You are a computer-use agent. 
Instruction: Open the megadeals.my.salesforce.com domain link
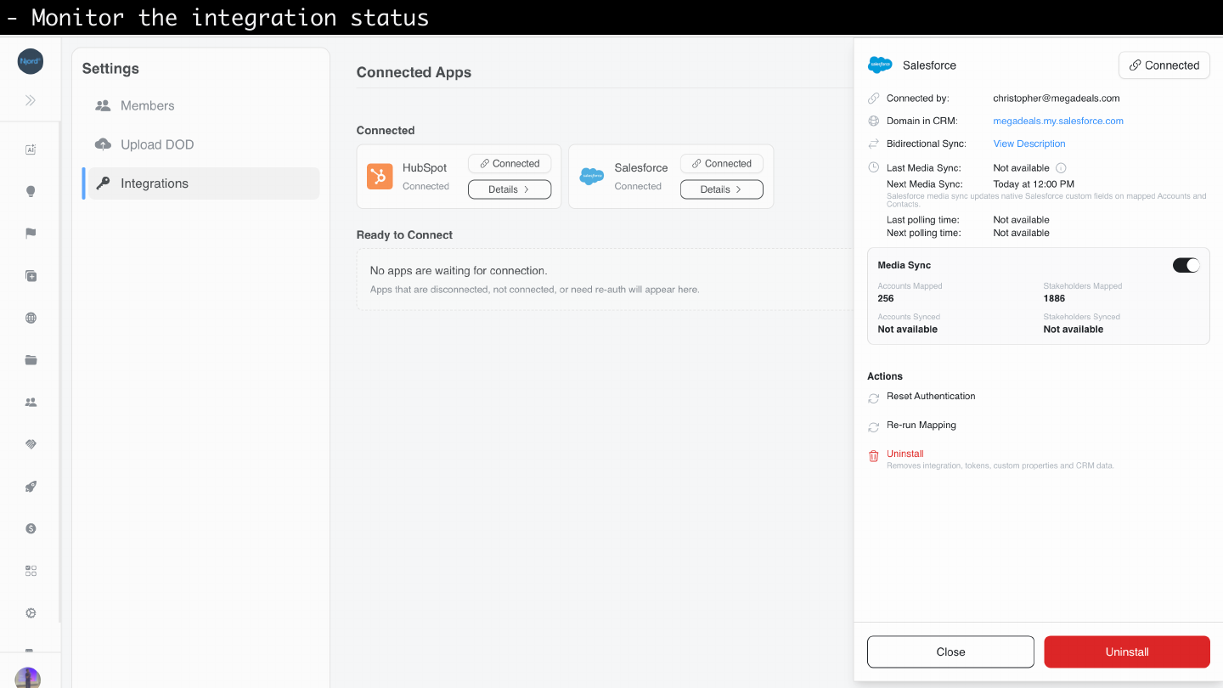coord(1058,121)
